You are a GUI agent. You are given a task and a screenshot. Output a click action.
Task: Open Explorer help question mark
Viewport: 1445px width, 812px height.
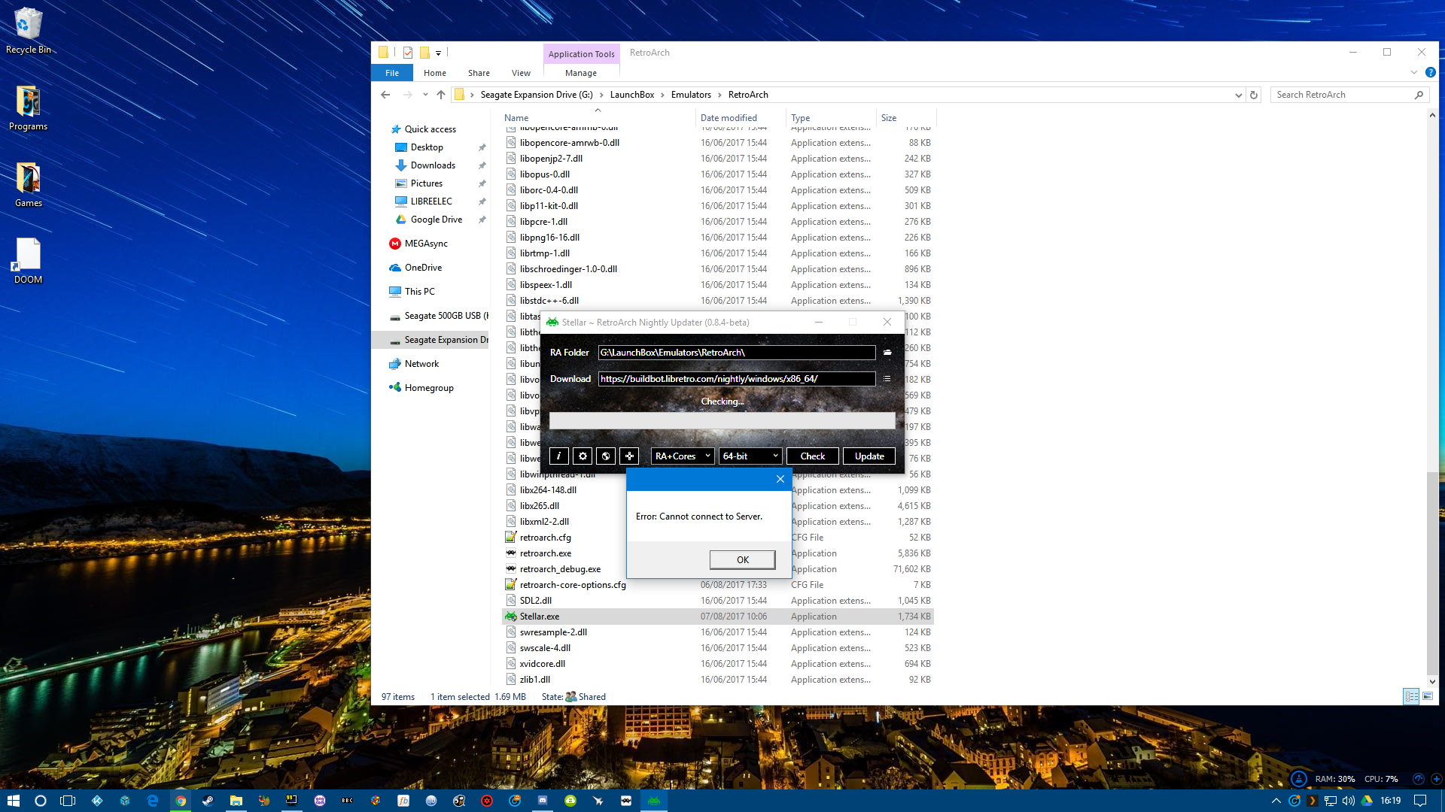point(1430,72)
